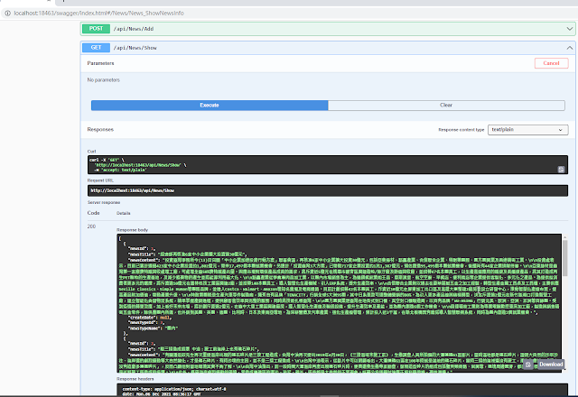The image size is (578, 397).
Task: Collapse the GET /api/News/Show chevron
Action: [x=570, y=48]
